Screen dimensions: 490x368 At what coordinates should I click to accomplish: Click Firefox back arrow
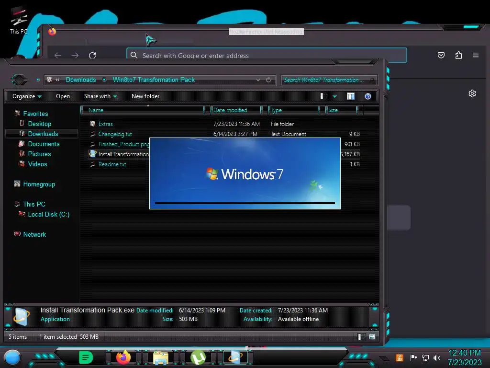coord(58,56)
